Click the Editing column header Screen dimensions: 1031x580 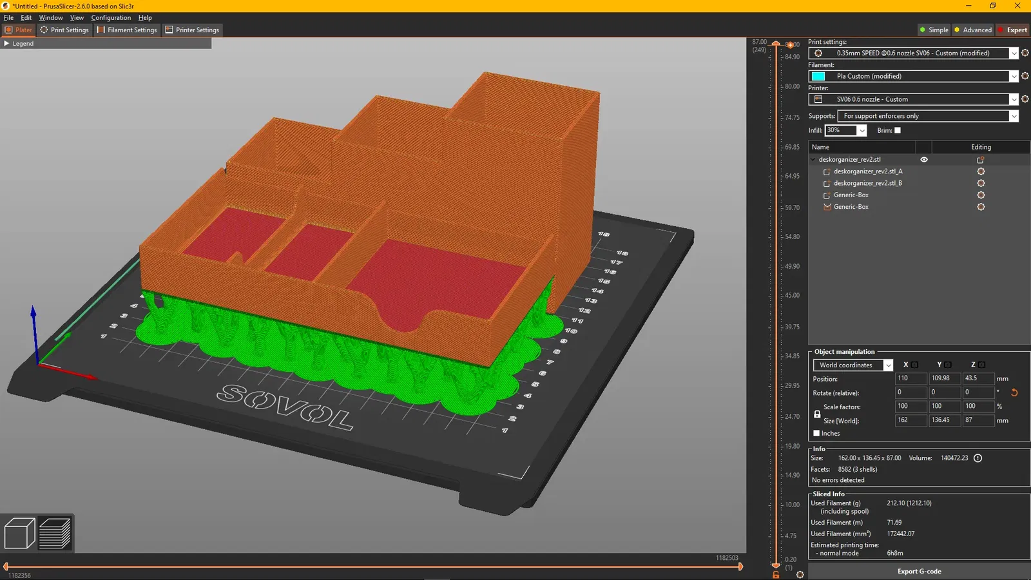pos(981,148)
